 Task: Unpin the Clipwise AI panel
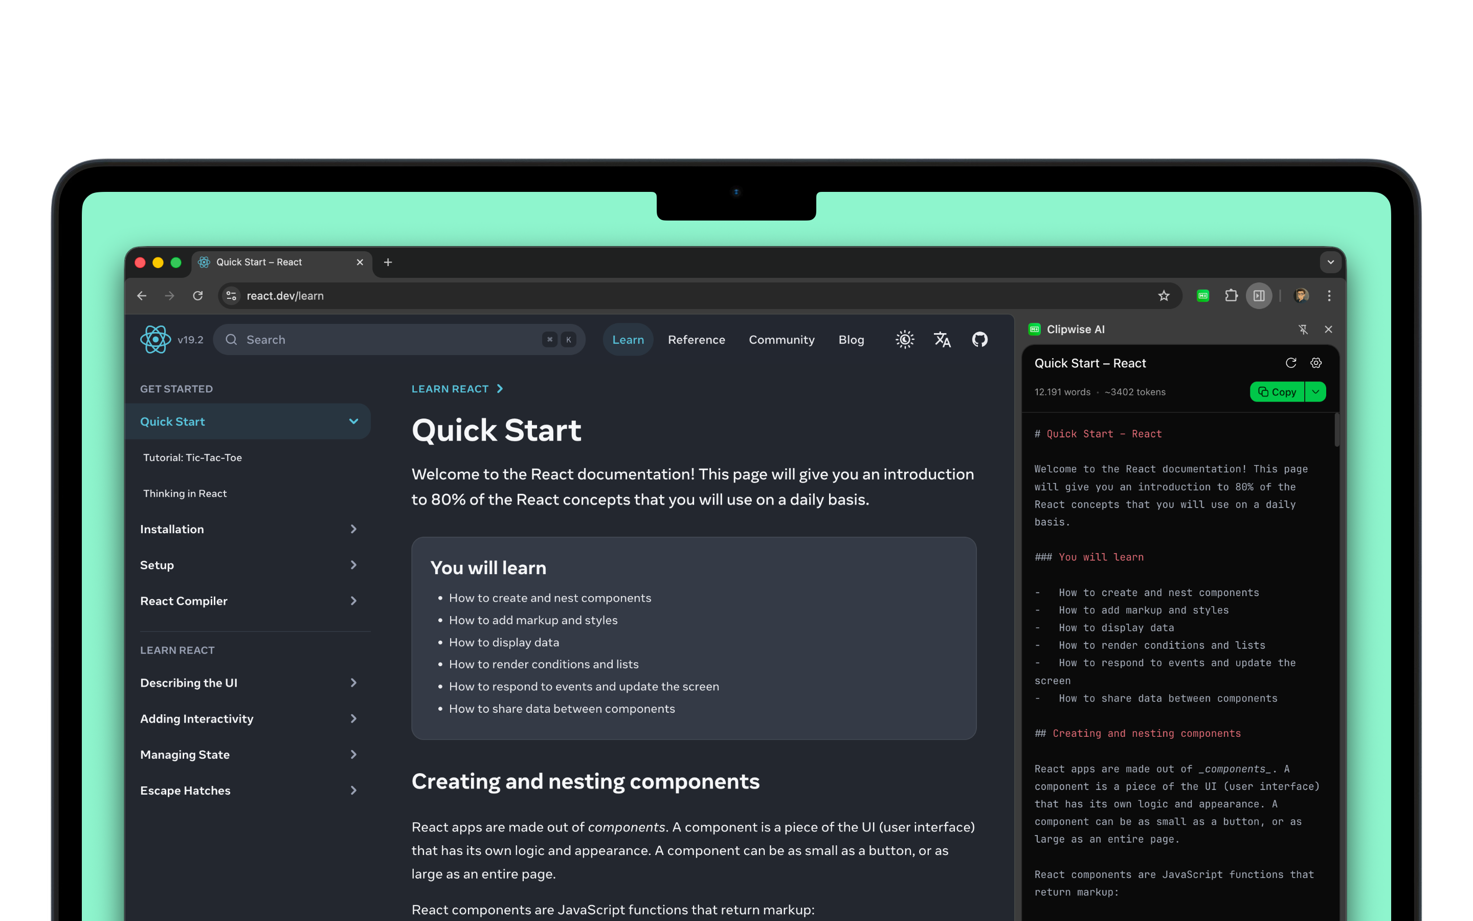(x=1304, y=329)
